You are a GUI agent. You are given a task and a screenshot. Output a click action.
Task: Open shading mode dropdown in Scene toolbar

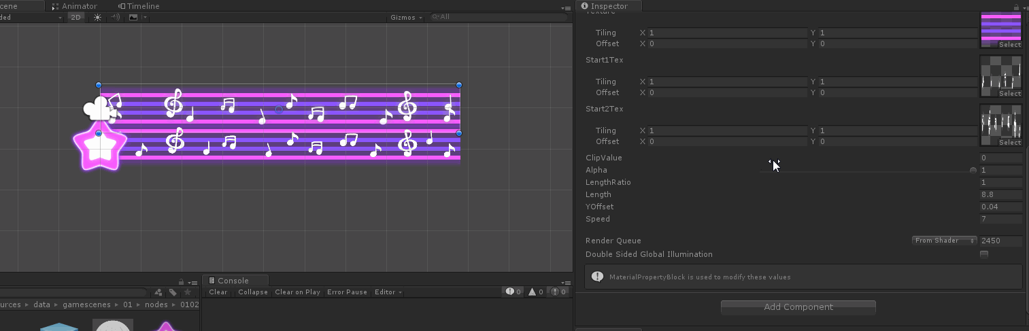[x=32, y=17]
